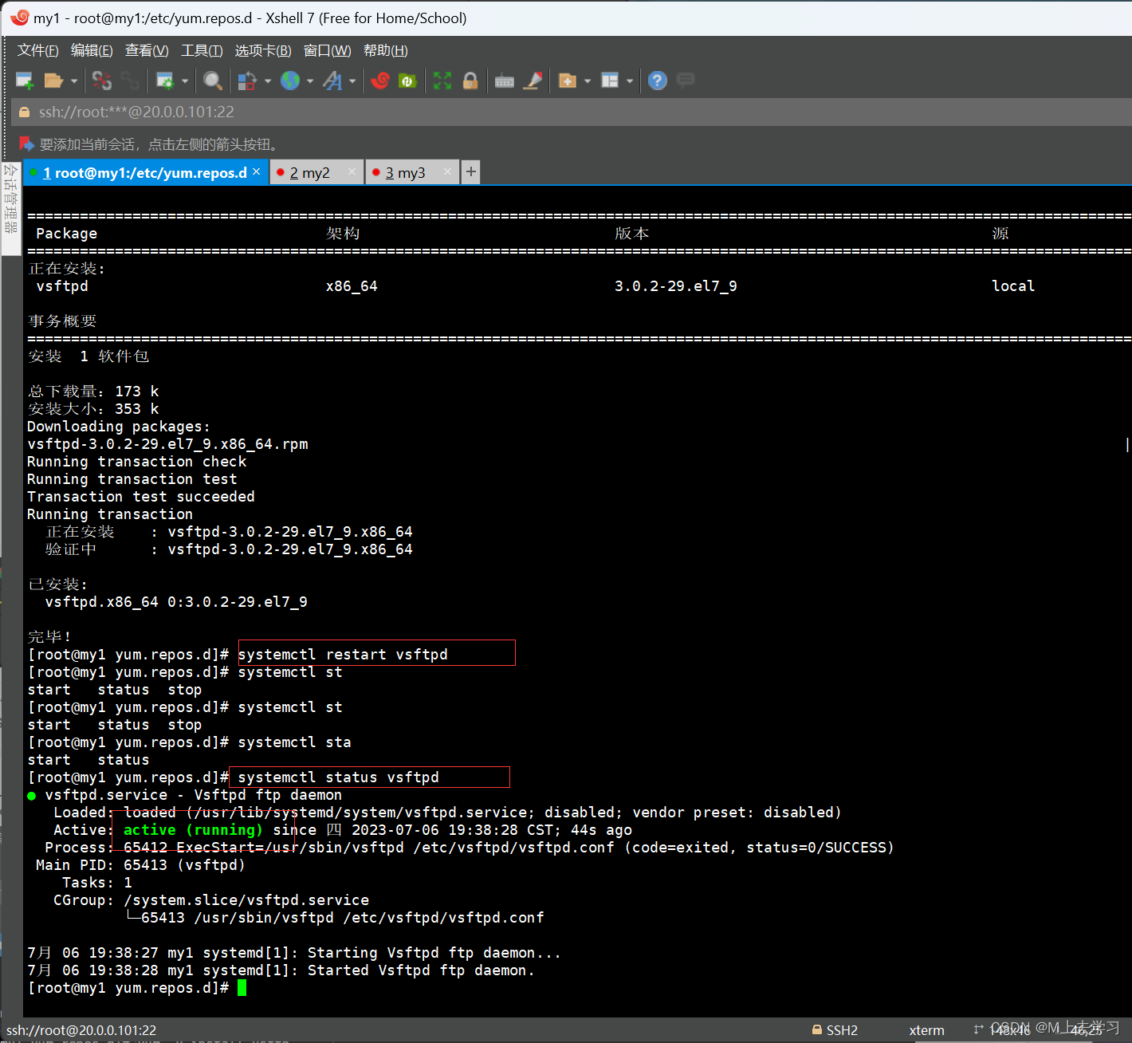1132x1043 pixels.
Task: Expand the Properties dropdown arrow
Action: tap(185, 81)
